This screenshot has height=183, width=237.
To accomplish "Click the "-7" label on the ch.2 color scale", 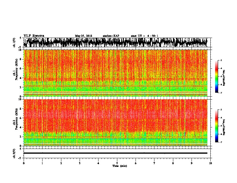I will [x=221, y=142].
